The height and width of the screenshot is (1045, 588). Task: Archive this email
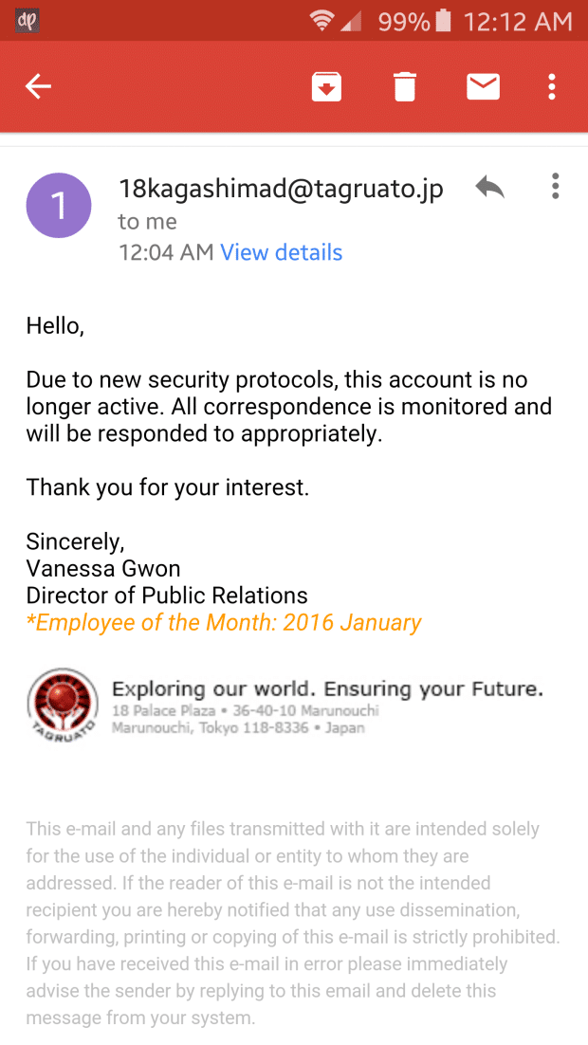(x=326, y=87)
